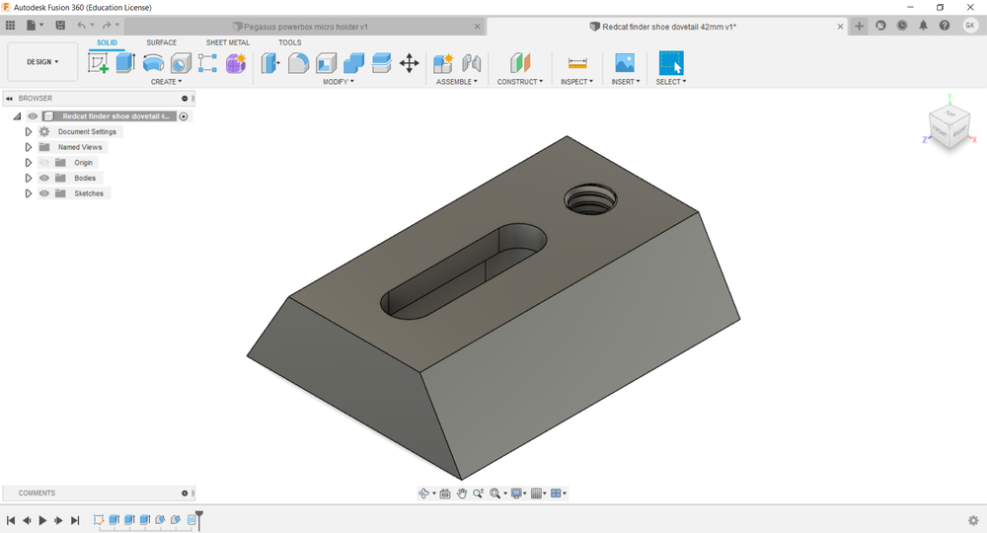Activate the Move/Copy tool
The image size is (987, 533).
pyautogui.click(x=409, y=63)
